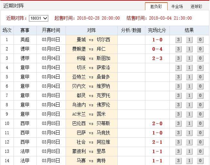Click the 萨索洛 team name
This screenshot has height=165, width=210.
click(104, 68)
